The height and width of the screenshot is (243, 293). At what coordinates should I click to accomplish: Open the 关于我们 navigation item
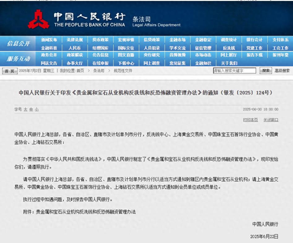(x=229, y=63)
